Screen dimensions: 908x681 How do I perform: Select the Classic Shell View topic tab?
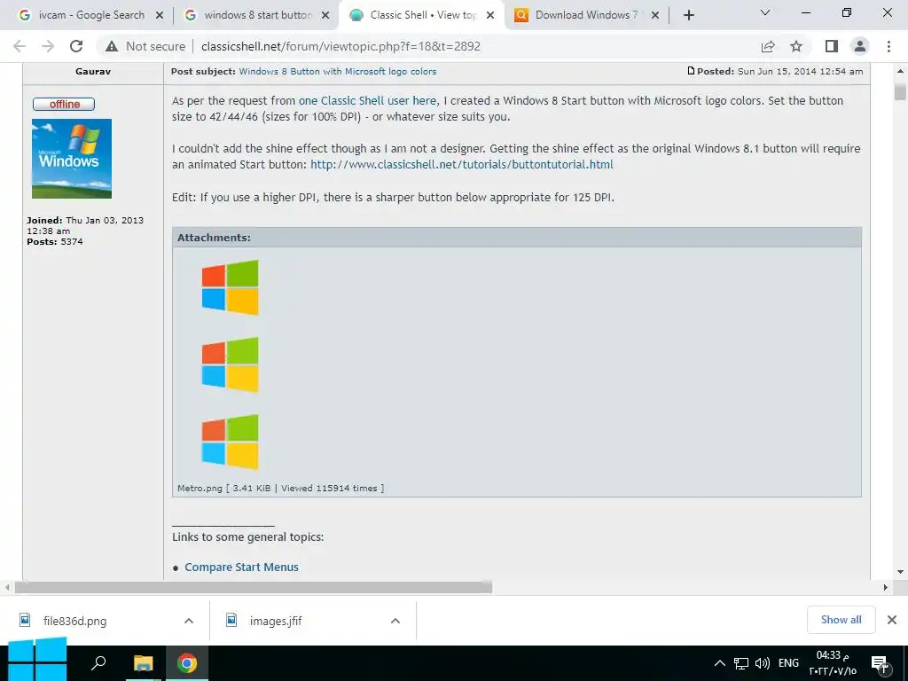pyautogui.click(x=423, y=15)
